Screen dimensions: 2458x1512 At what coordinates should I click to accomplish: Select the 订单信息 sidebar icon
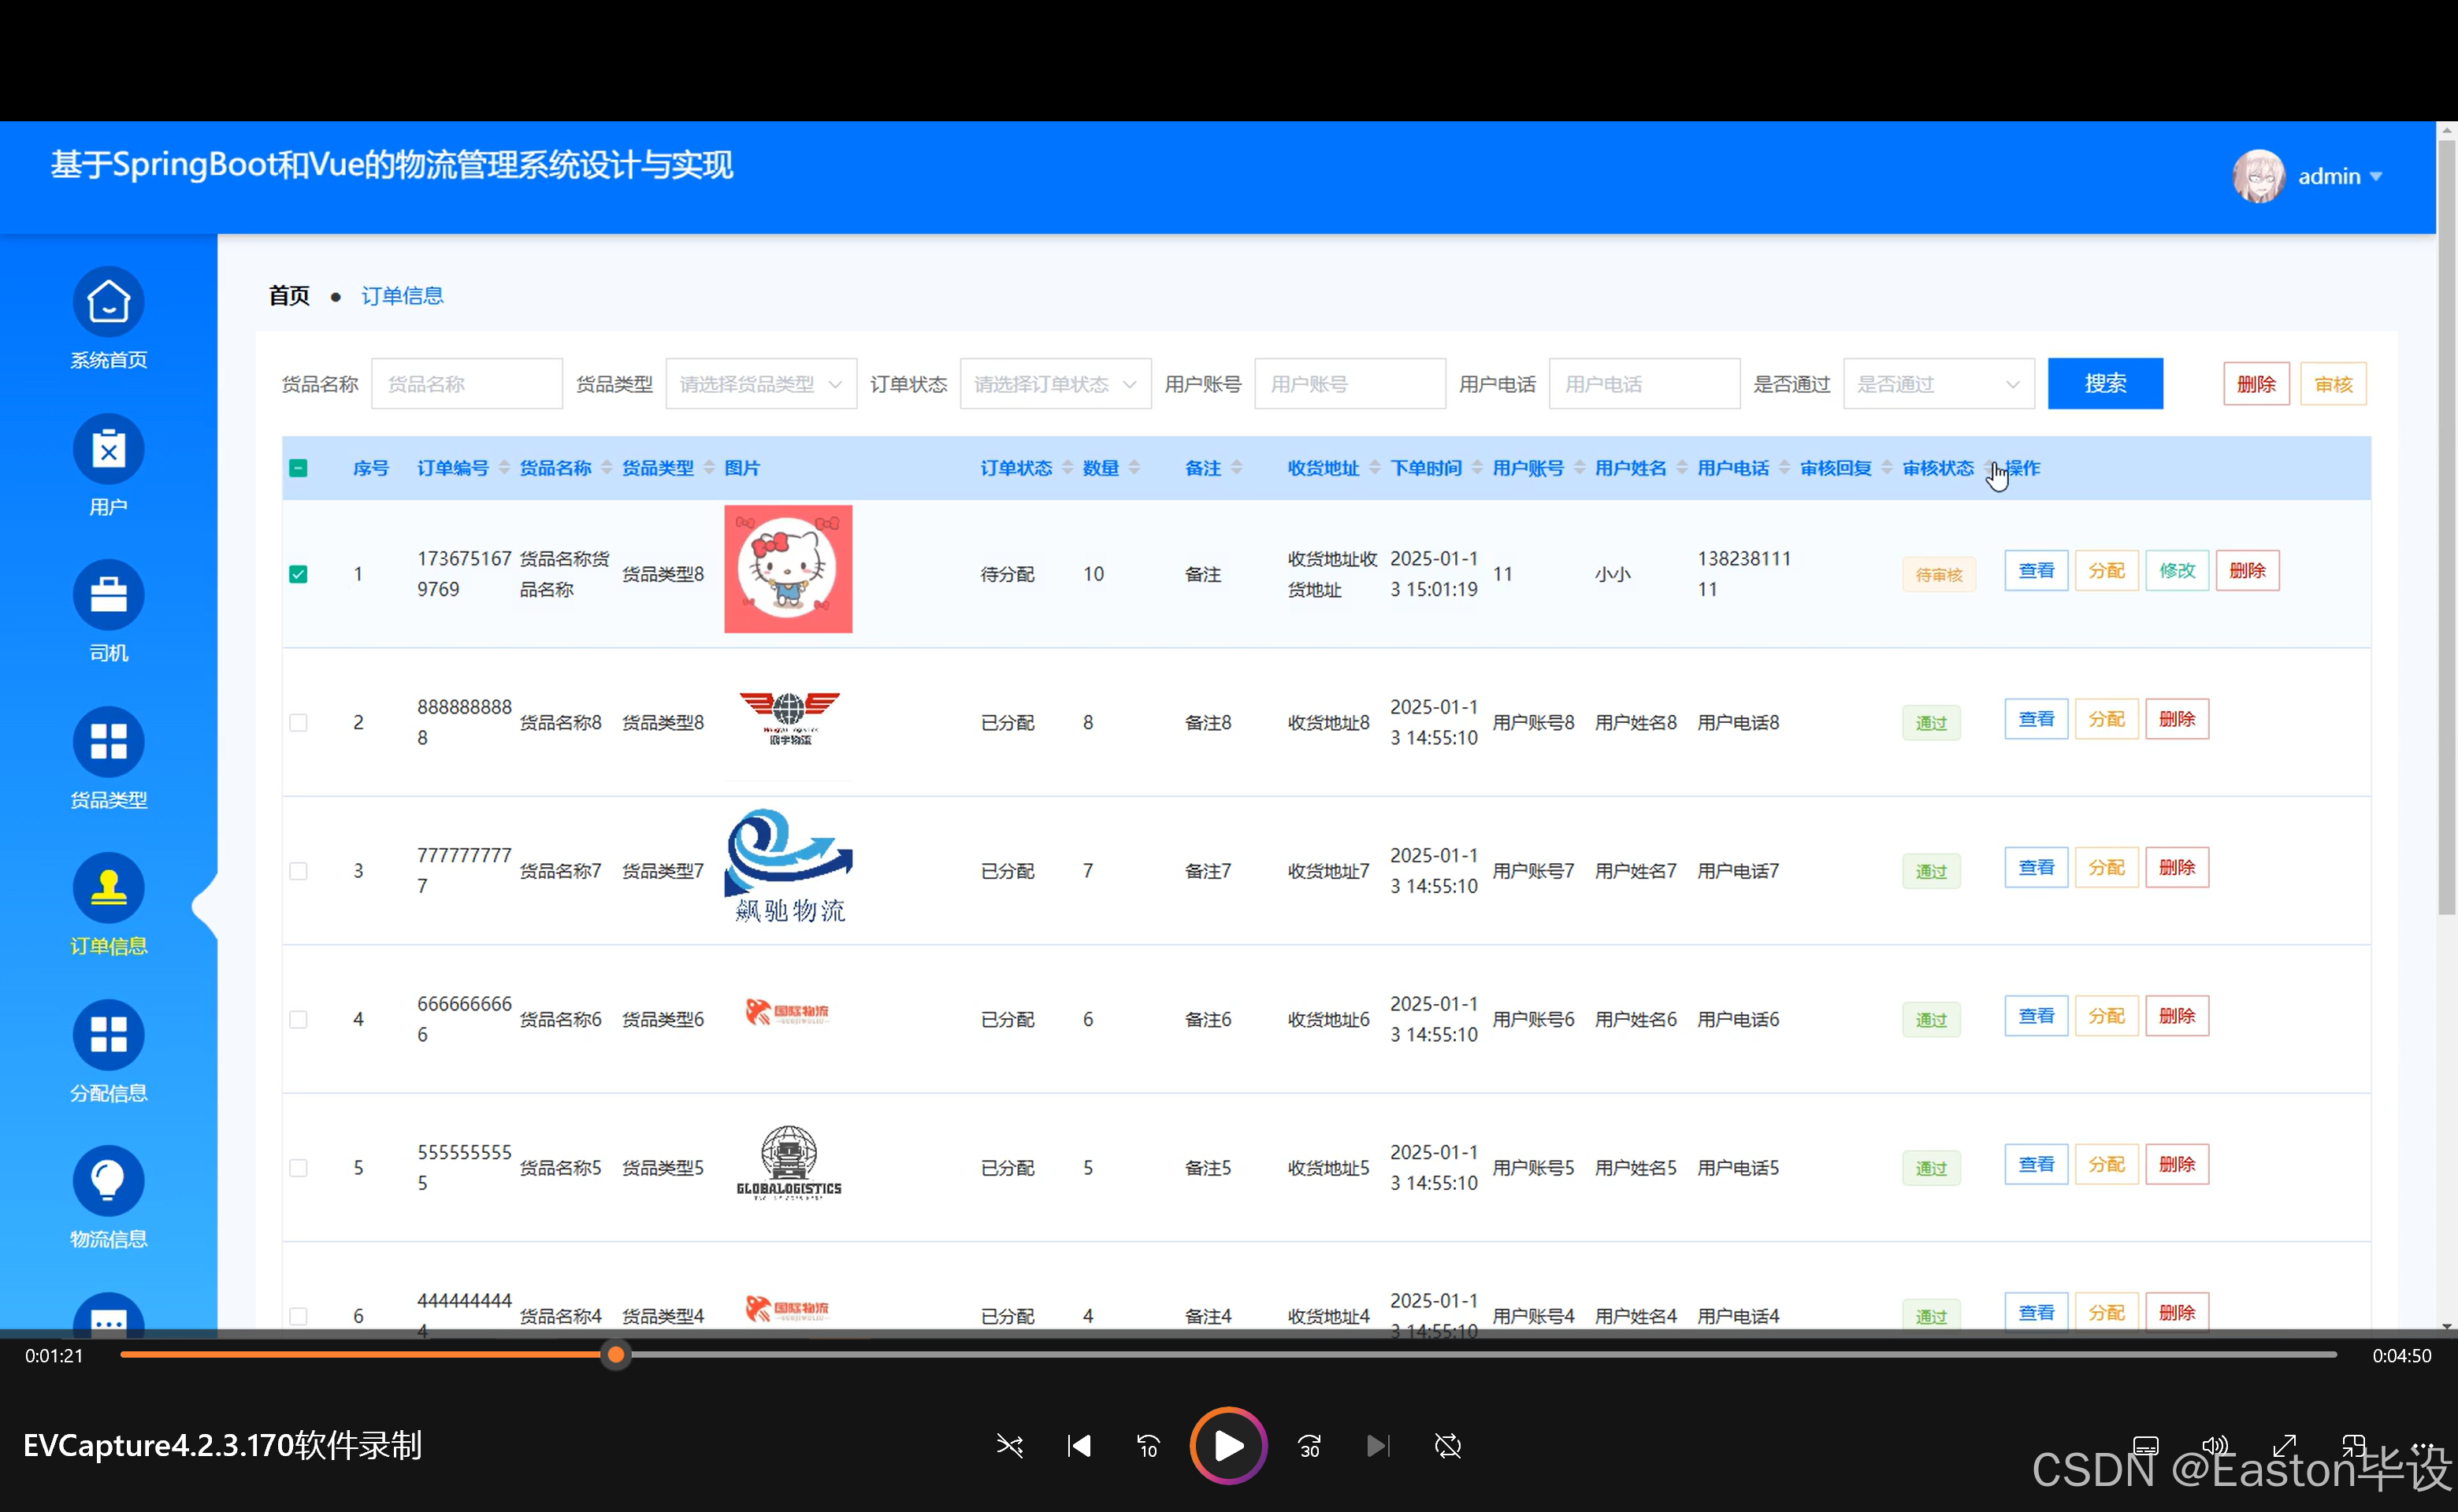108,888
